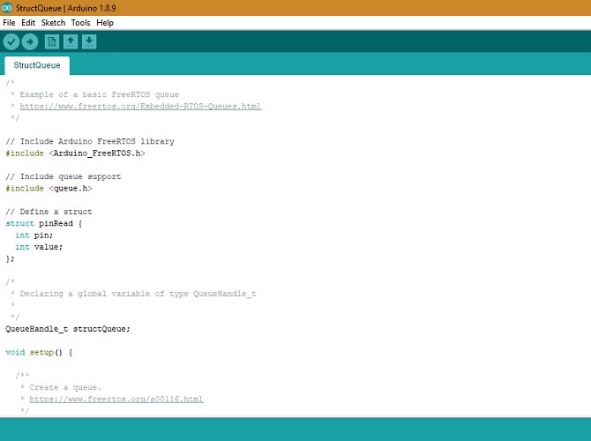Click the 'int pin;' line

click(x=34, y=235)
